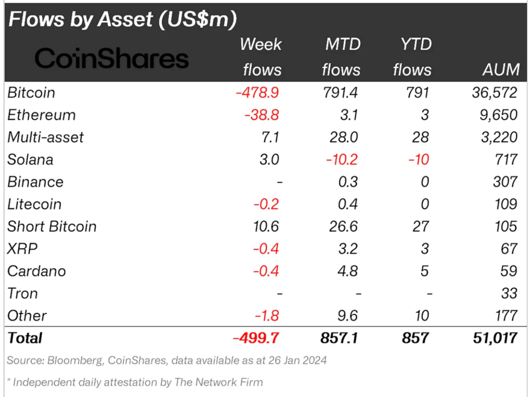
Task: Click the Ethereum row label
Action: (x=42, y=115)
